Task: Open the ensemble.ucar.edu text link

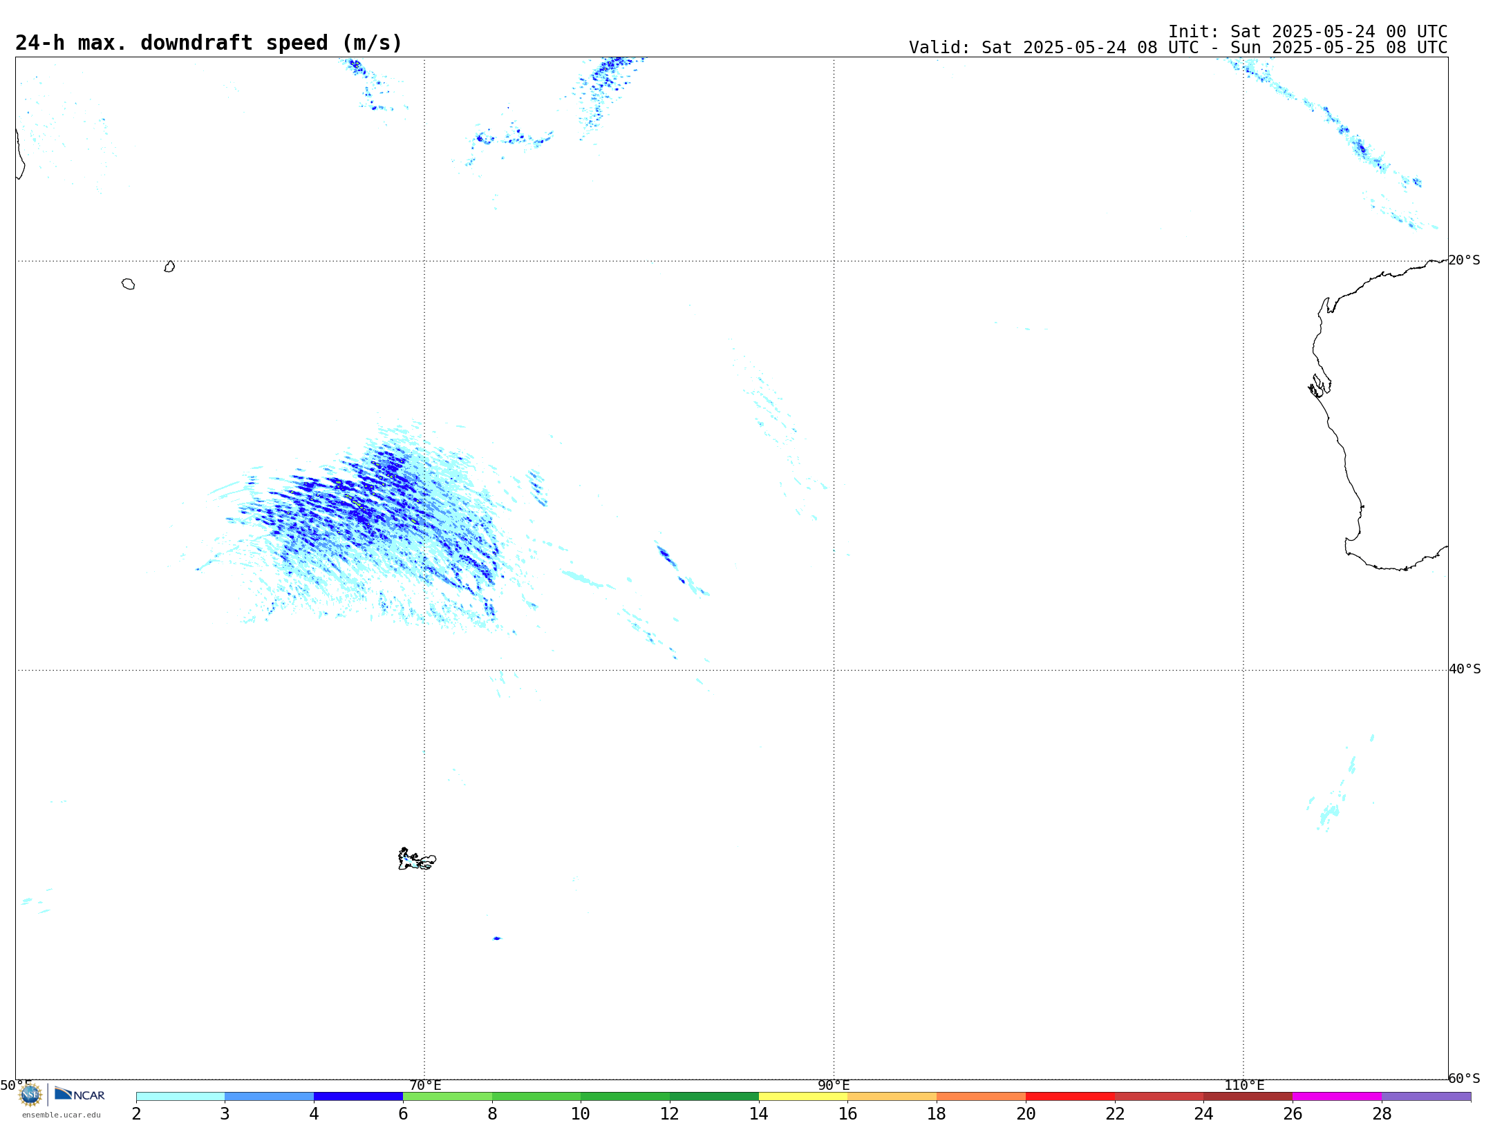Action: (62, 1115)
